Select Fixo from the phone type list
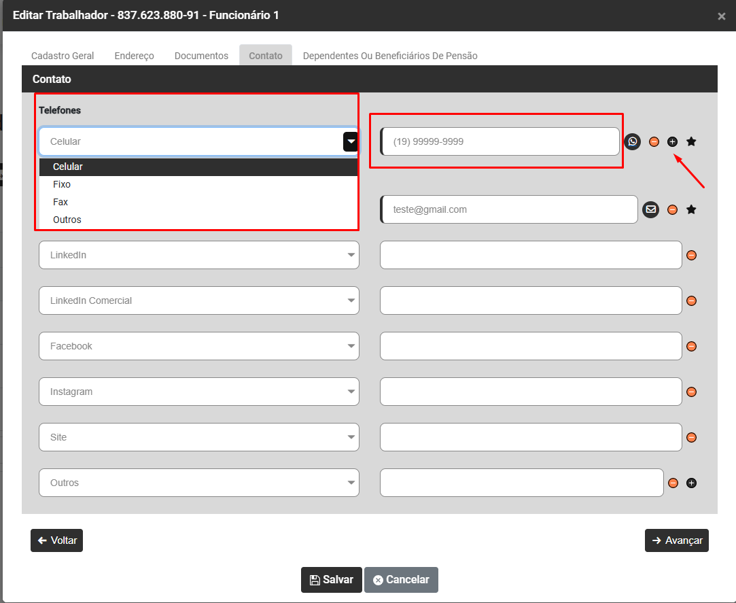This screenshot has height=603, width=736. click(62, 184)
